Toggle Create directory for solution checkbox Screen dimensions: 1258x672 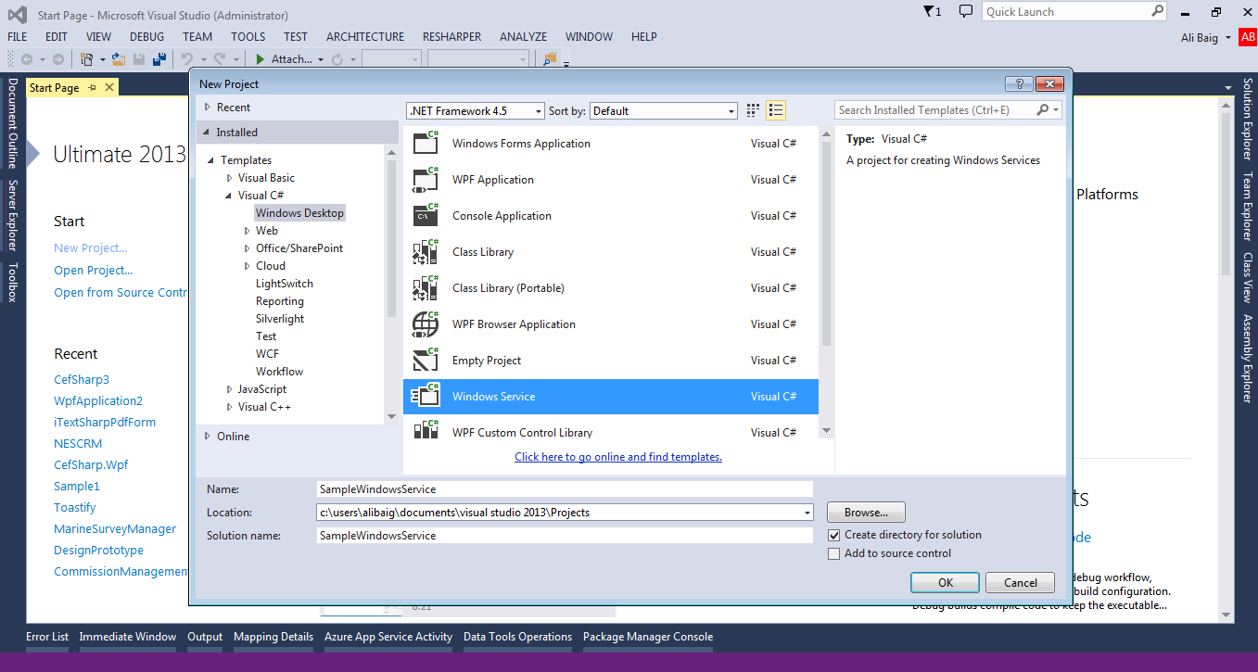(834, 535)
